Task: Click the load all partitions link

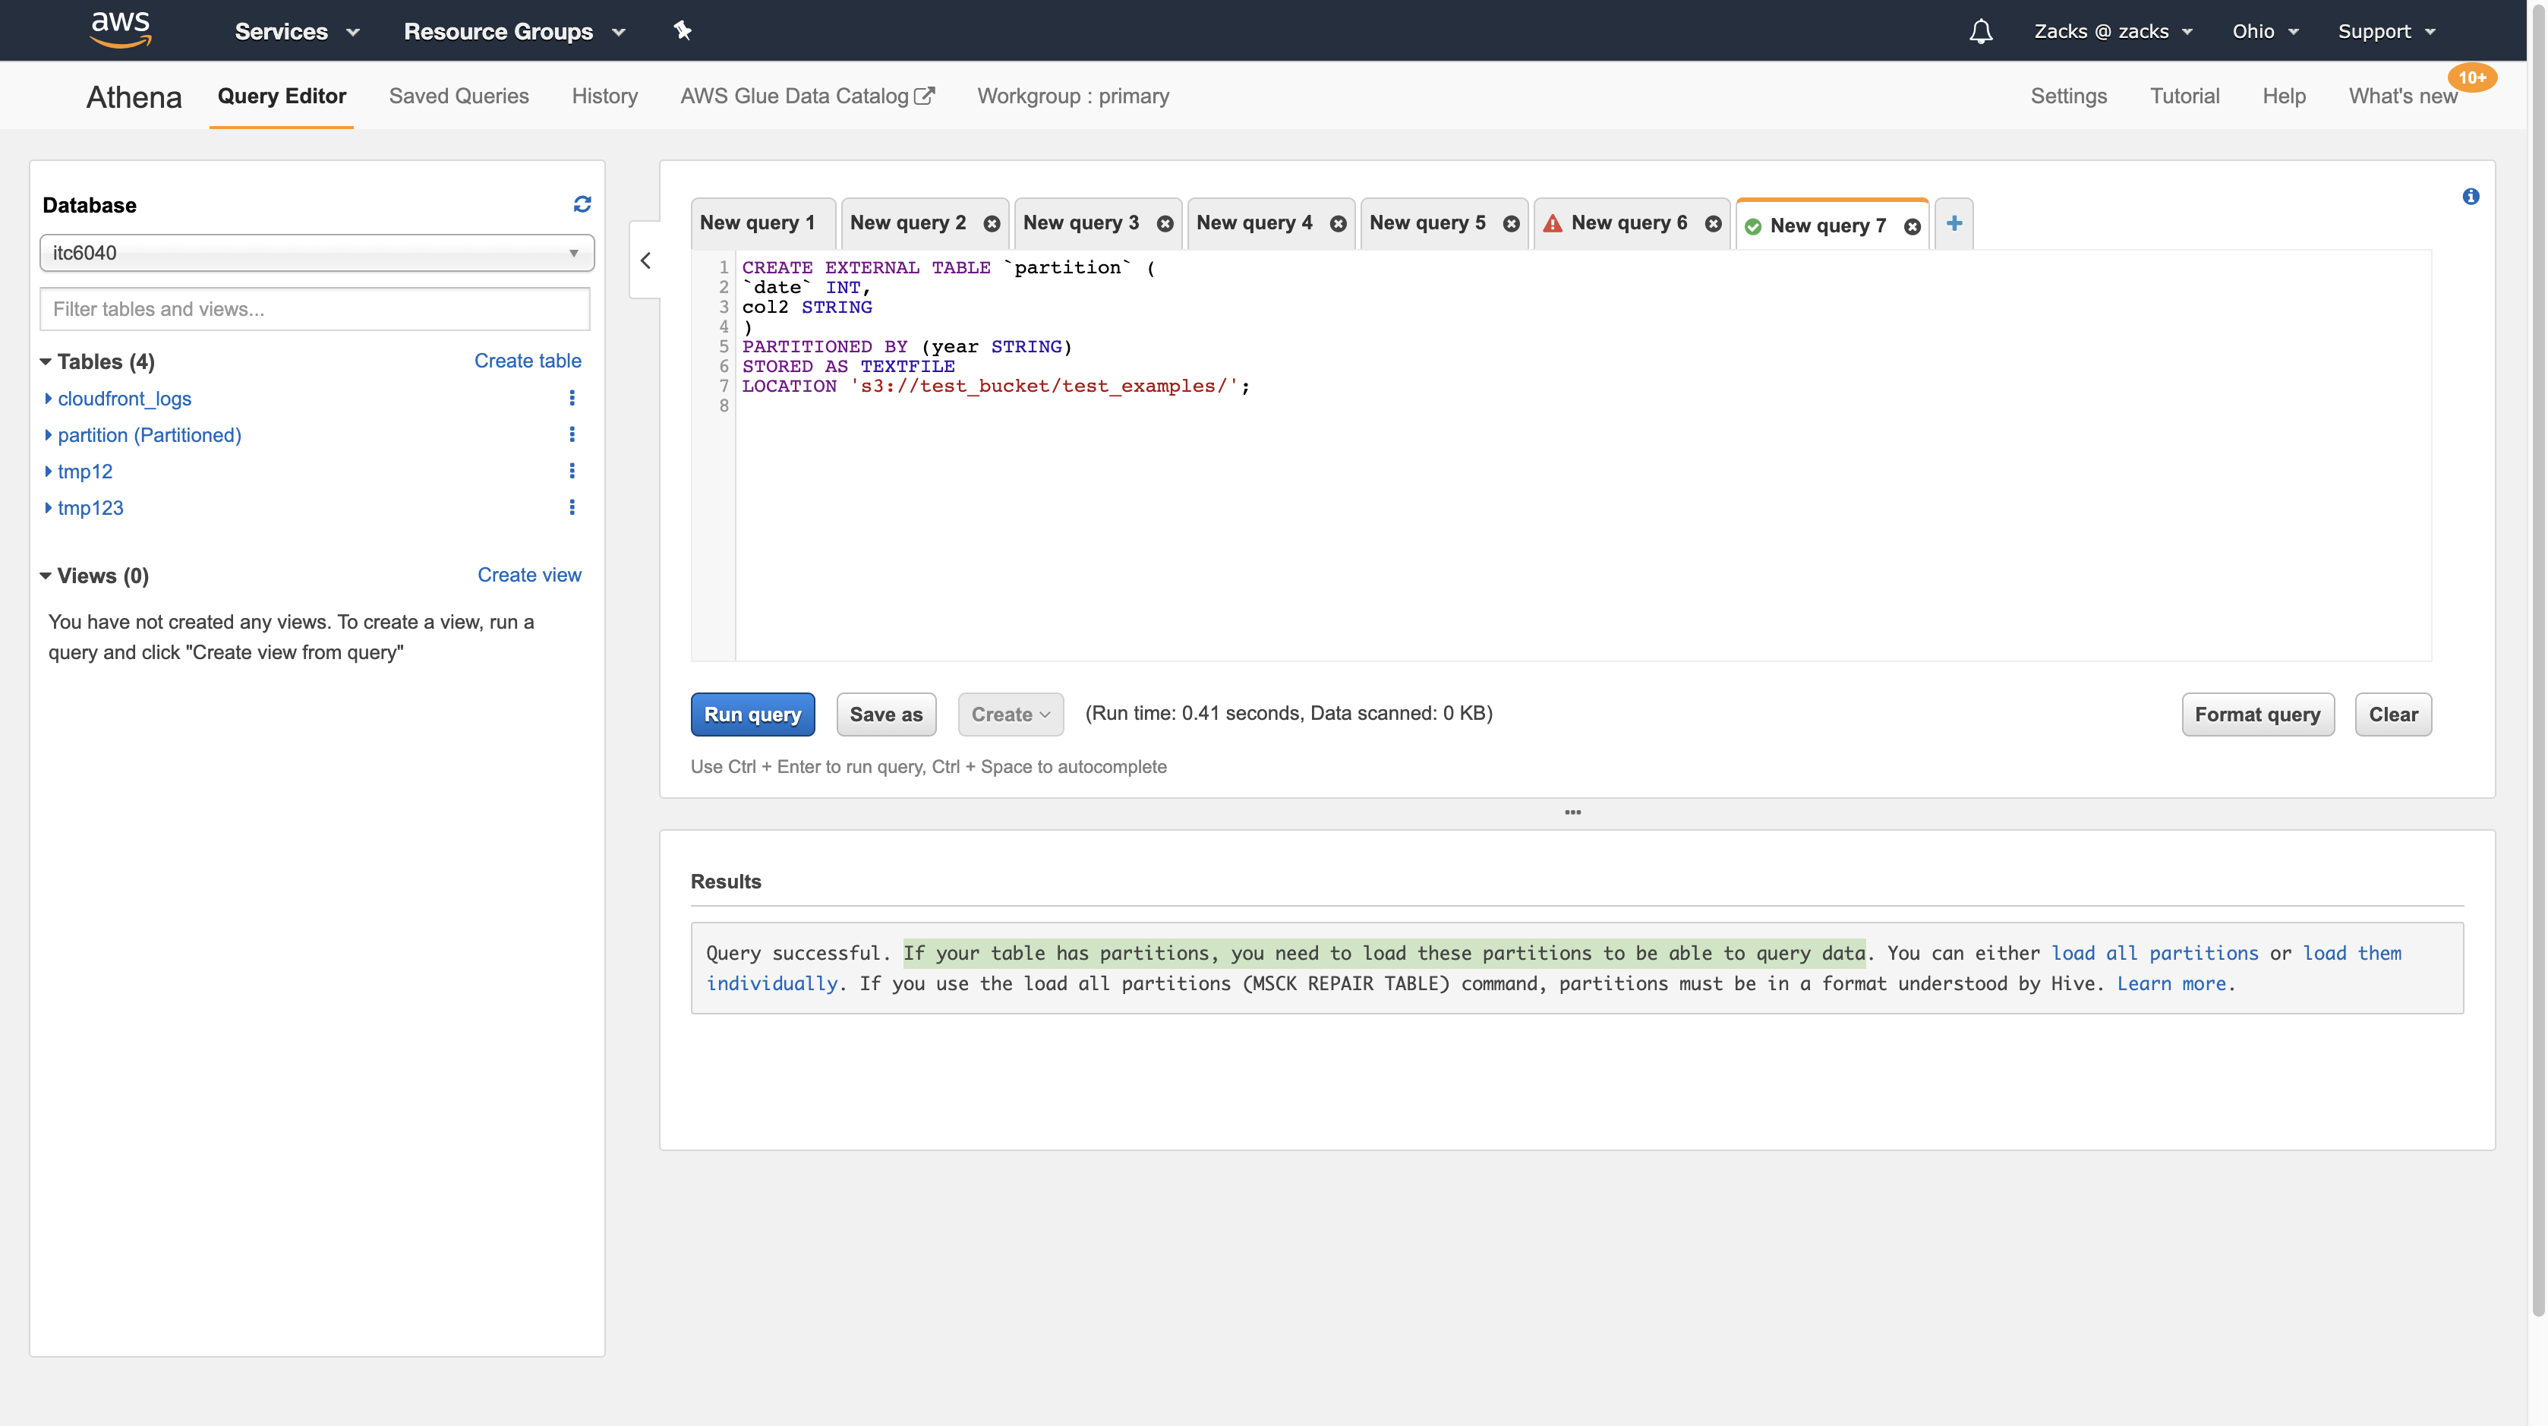Action: 2154,953
